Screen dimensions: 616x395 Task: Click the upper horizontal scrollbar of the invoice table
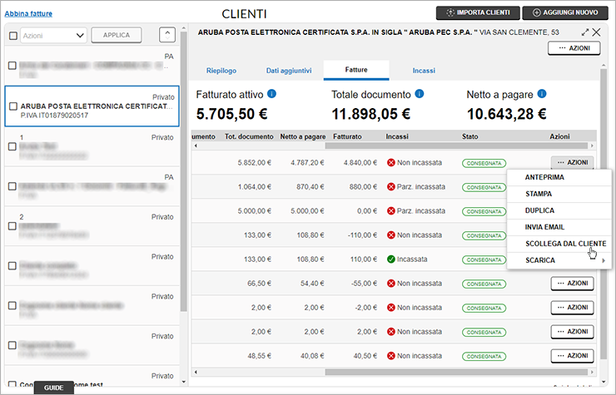tap(456, 146)
